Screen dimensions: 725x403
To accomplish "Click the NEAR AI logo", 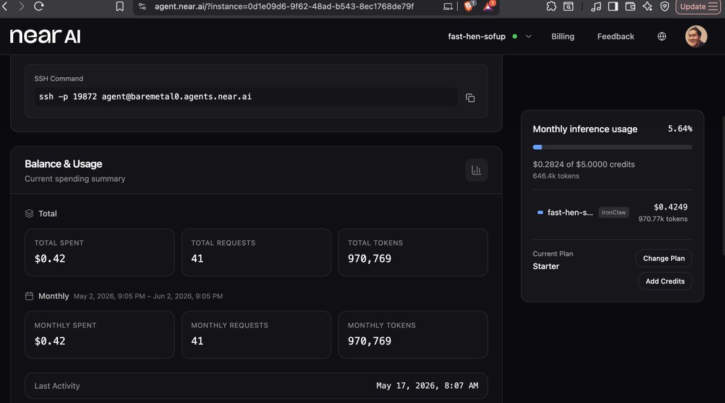I will [x=45, y=36].
